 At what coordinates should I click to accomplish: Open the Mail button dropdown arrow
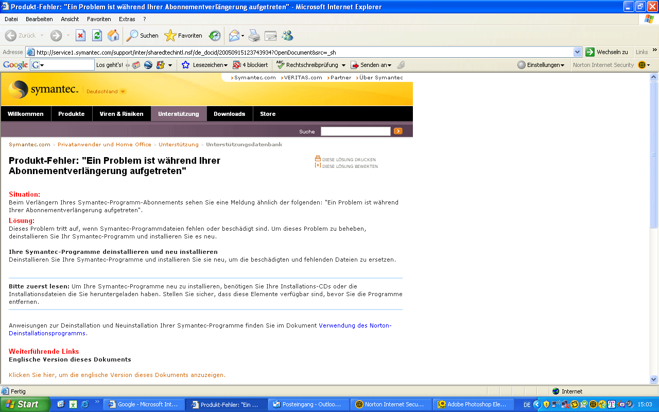tap(243, 36)
